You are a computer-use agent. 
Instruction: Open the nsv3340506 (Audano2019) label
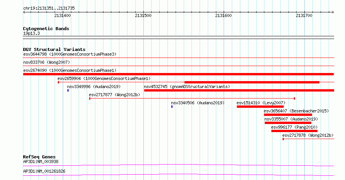click(198, 103)
